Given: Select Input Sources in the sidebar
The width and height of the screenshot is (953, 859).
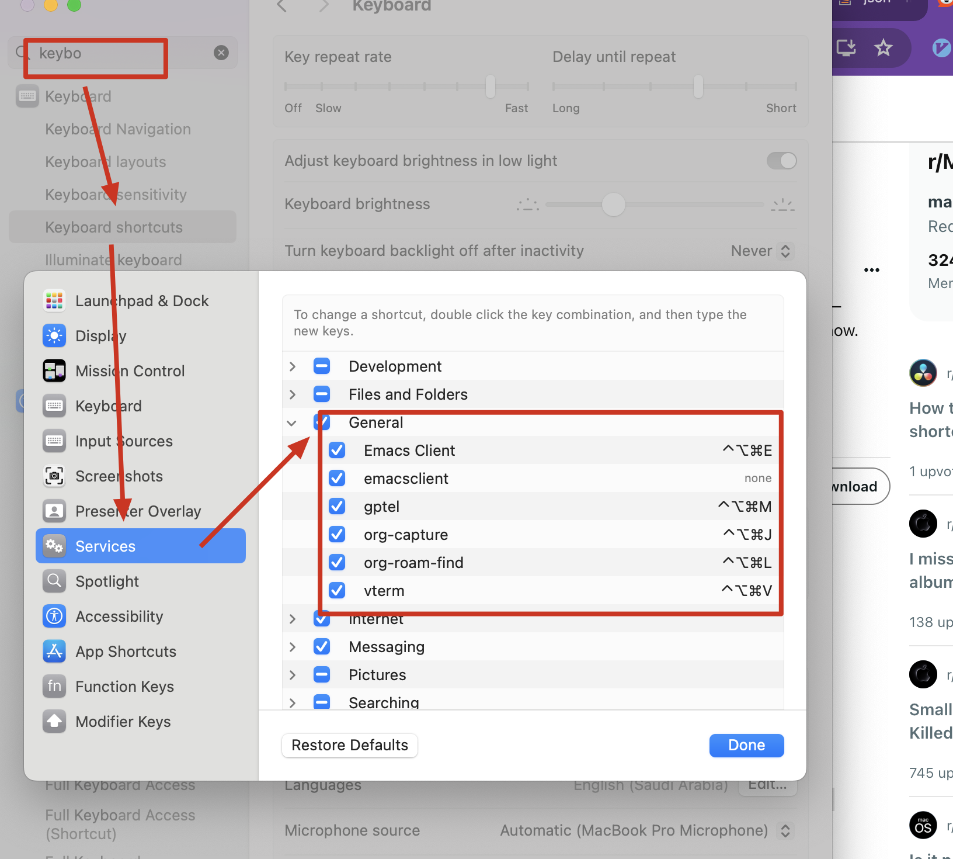Looking at the screenshot, I should 124,441.
